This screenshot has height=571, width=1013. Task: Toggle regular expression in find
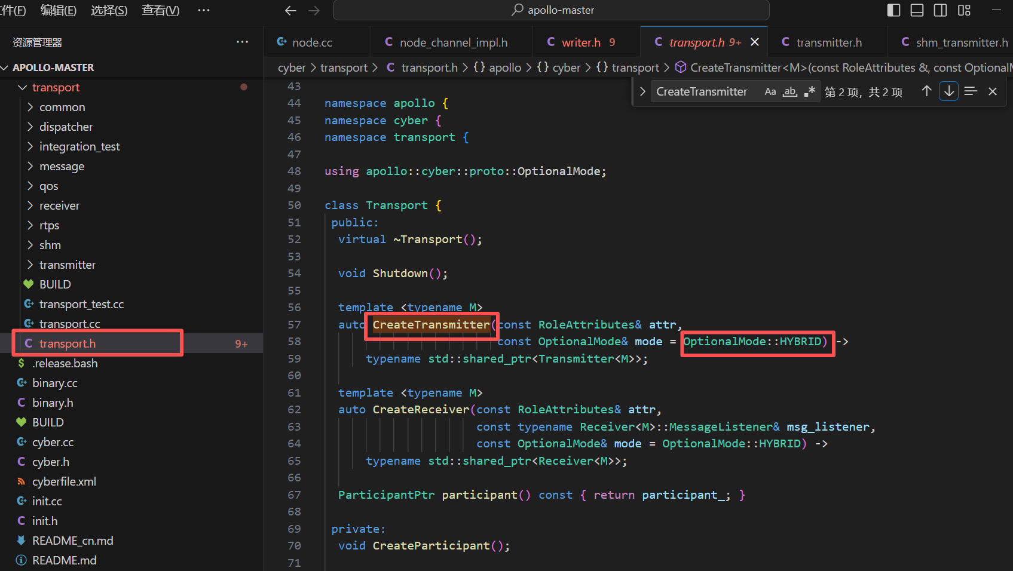coord(810,91)
